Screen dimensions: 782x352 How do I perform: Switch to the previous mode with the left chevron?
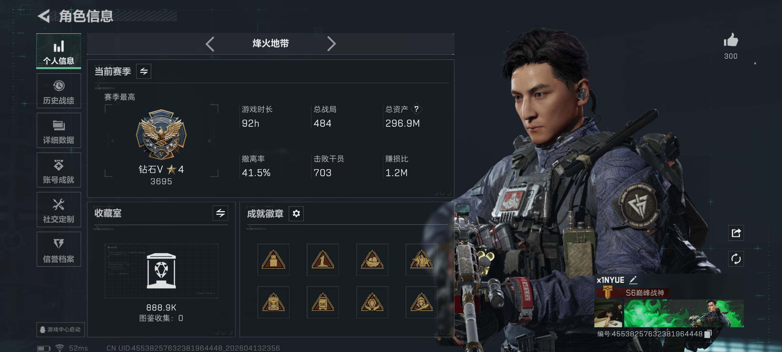tap(210, 44)
